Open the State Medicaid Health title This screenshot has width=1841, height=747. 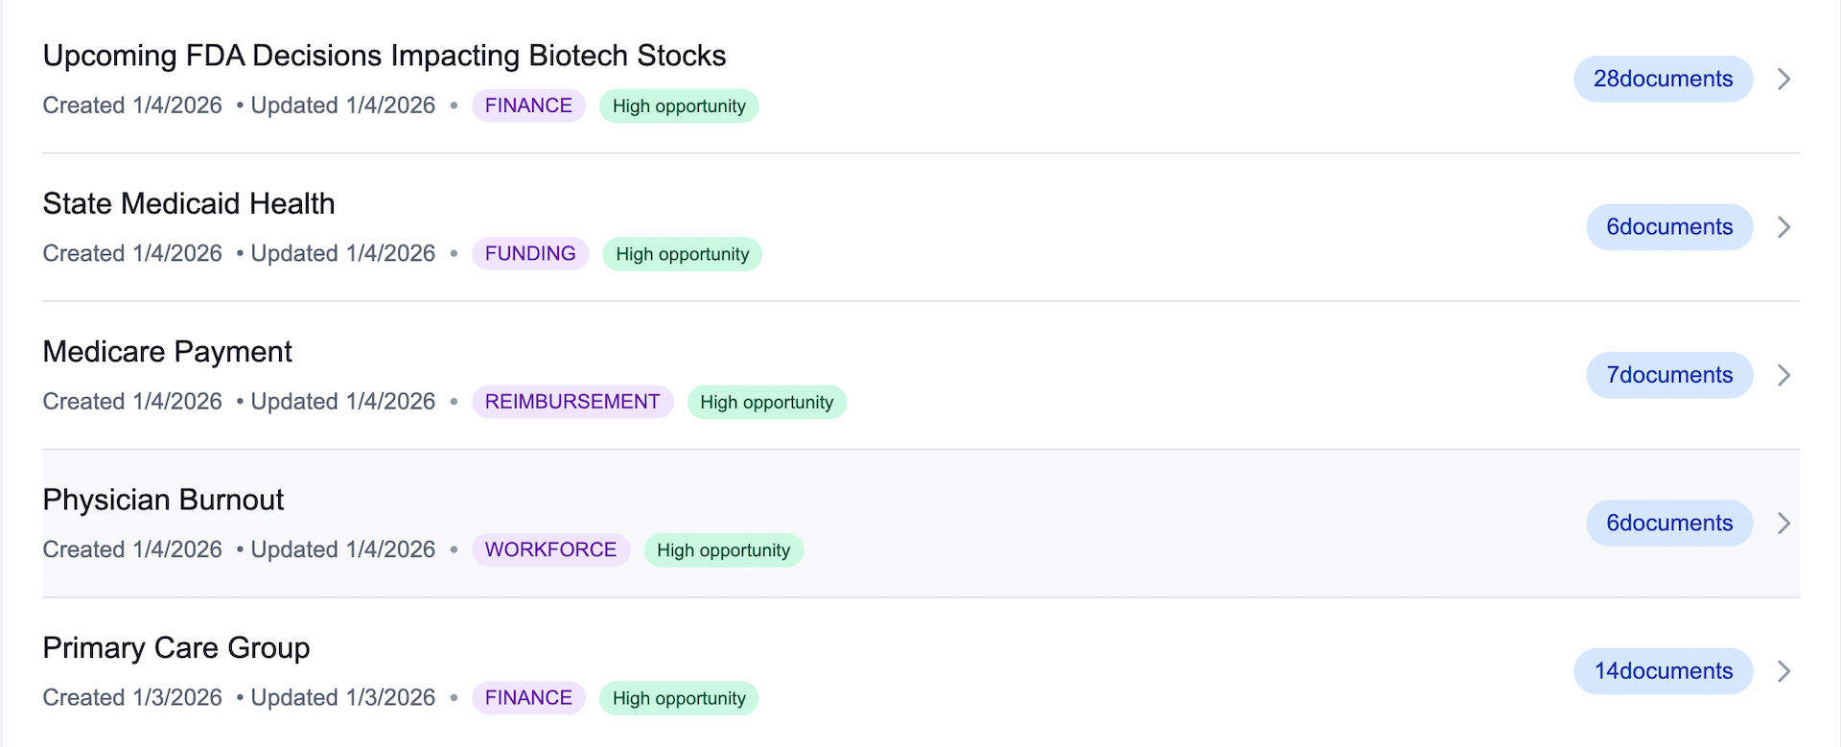click(189, 203)
